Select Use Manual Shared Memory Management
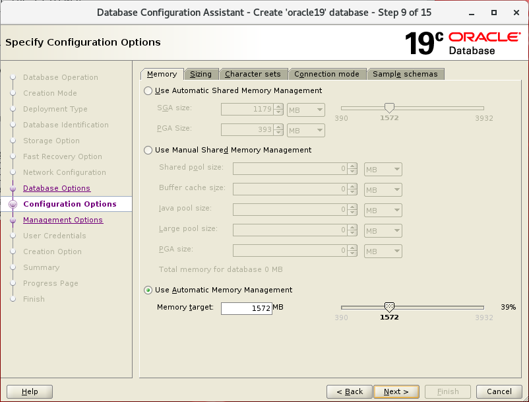The image size is (529, 402). click(x=148, y=151)
